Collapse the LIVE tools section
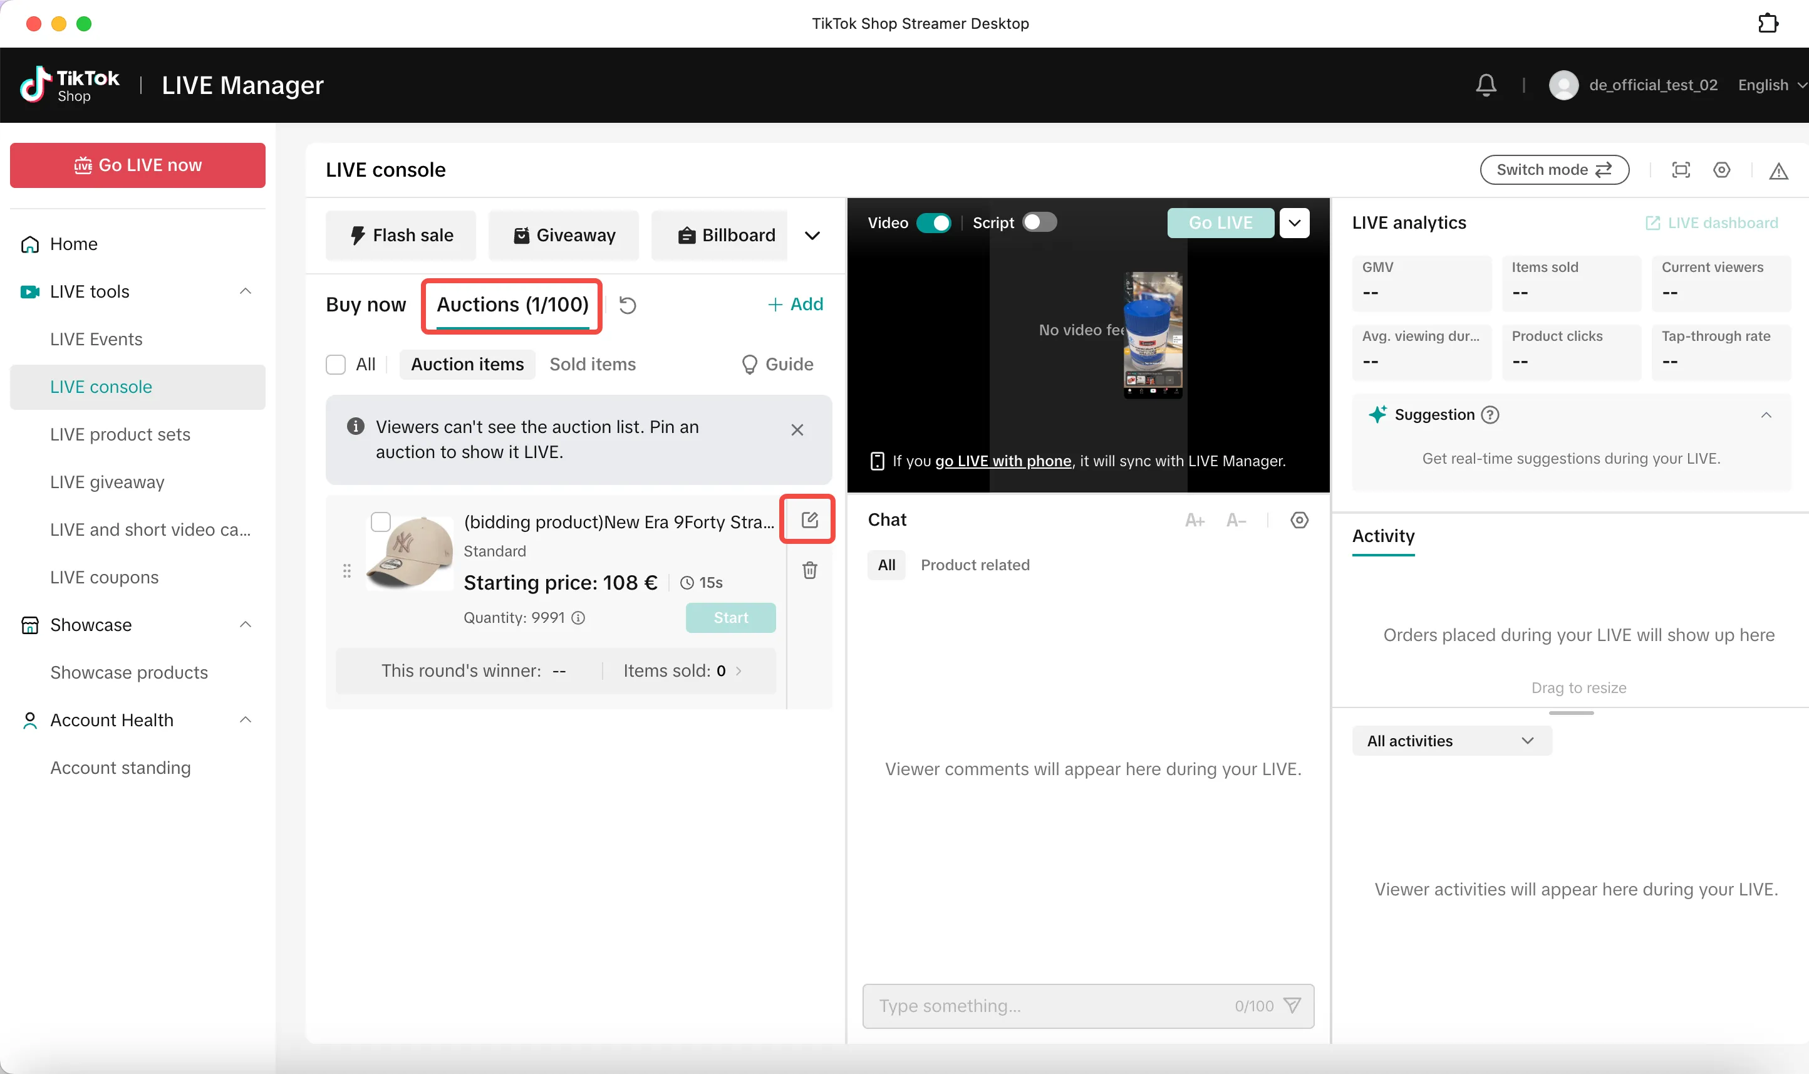 [245, 291]
